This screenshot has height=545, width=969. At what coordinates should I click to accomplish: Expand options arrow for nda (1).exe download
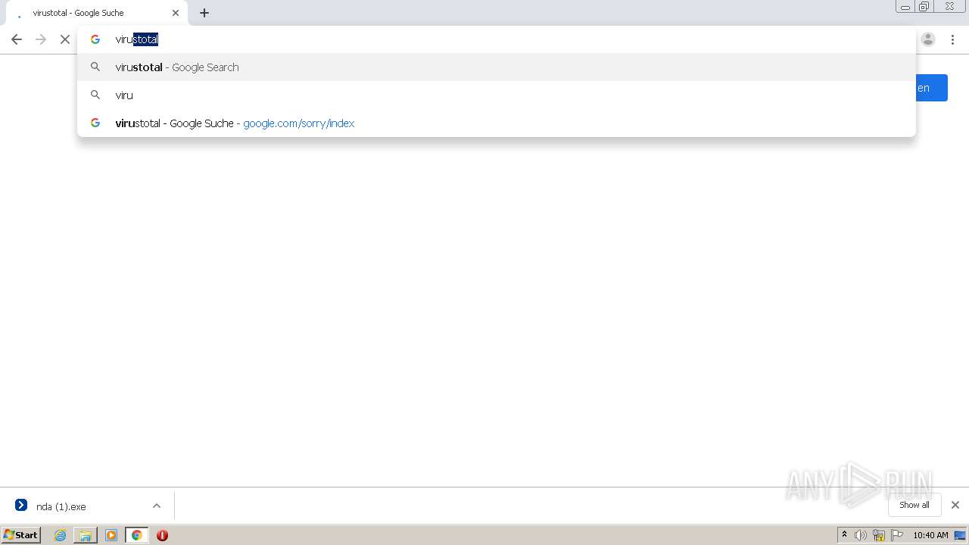pos(157,506)
